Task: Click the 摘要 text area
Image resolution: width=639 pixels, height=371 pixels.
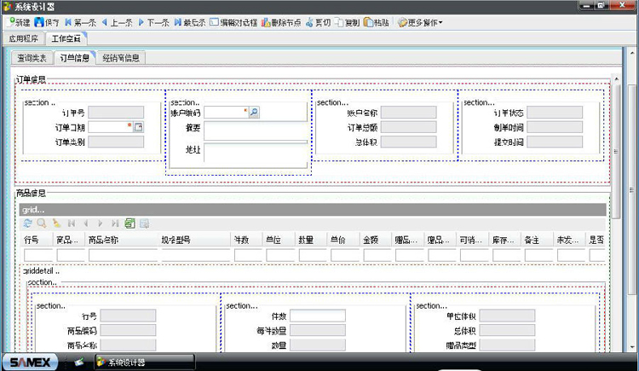Action: pyautogui.click(x=256, y=131)
